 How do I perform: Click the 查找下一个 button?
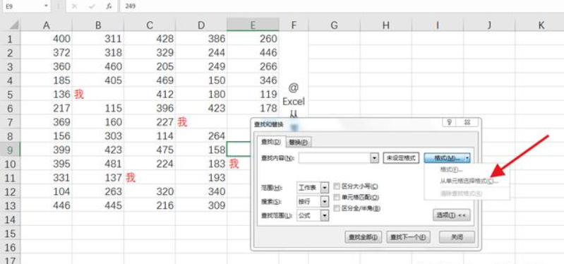pos(408,237)
